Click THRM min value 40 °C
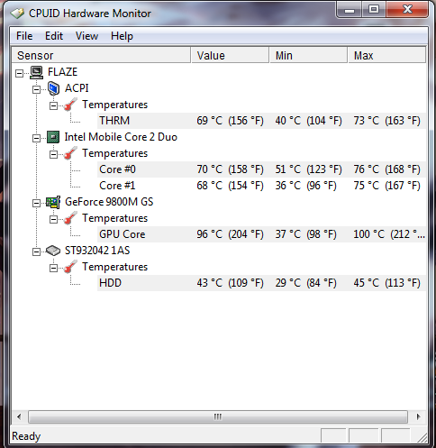Viewport: 436px width, 448px height. tap(308, 121)
